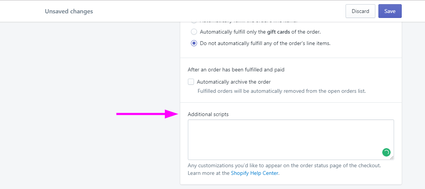Viewport: 425px width, 189px height.
Task: Click the green Grammarly icon in textarea
Action: (386, 152)
